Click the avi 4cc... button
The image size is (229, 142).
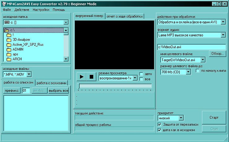pos(40,91)
